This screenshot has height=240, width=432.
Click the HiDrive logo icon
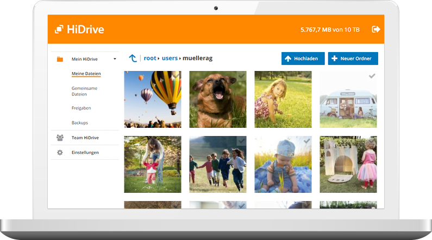59,29
